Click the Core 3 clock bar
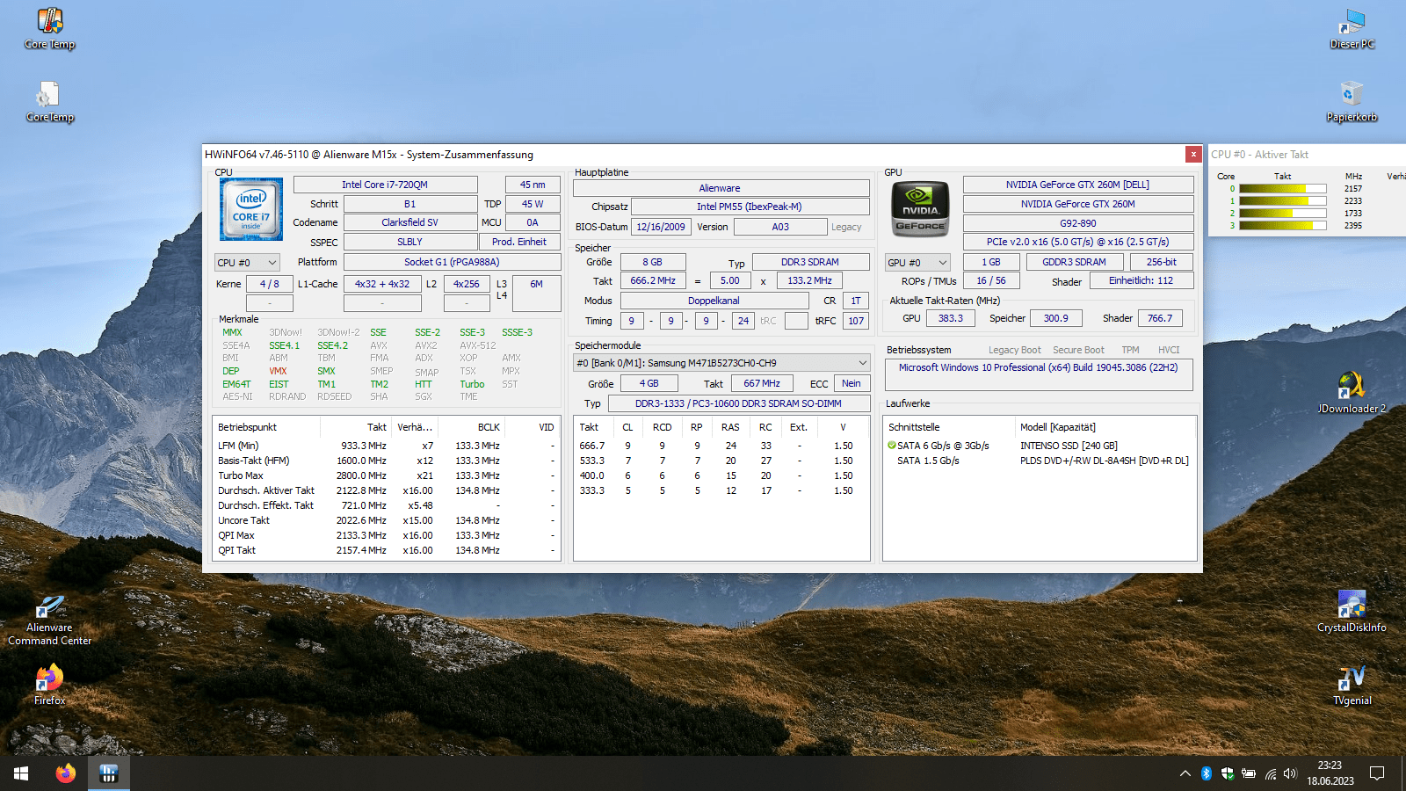This screenshot has height=791, width=1406. pyautogui.click(x=1283, y=226)
